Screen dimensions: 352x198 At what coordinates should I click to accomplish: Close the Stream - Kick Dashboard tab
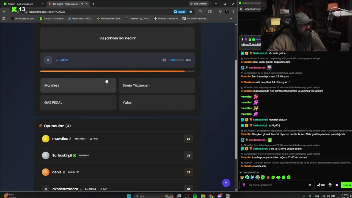42,4
